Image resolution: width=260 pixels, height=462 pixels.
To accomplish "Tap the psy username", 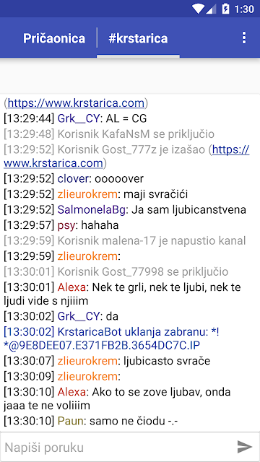I will 66,225.
